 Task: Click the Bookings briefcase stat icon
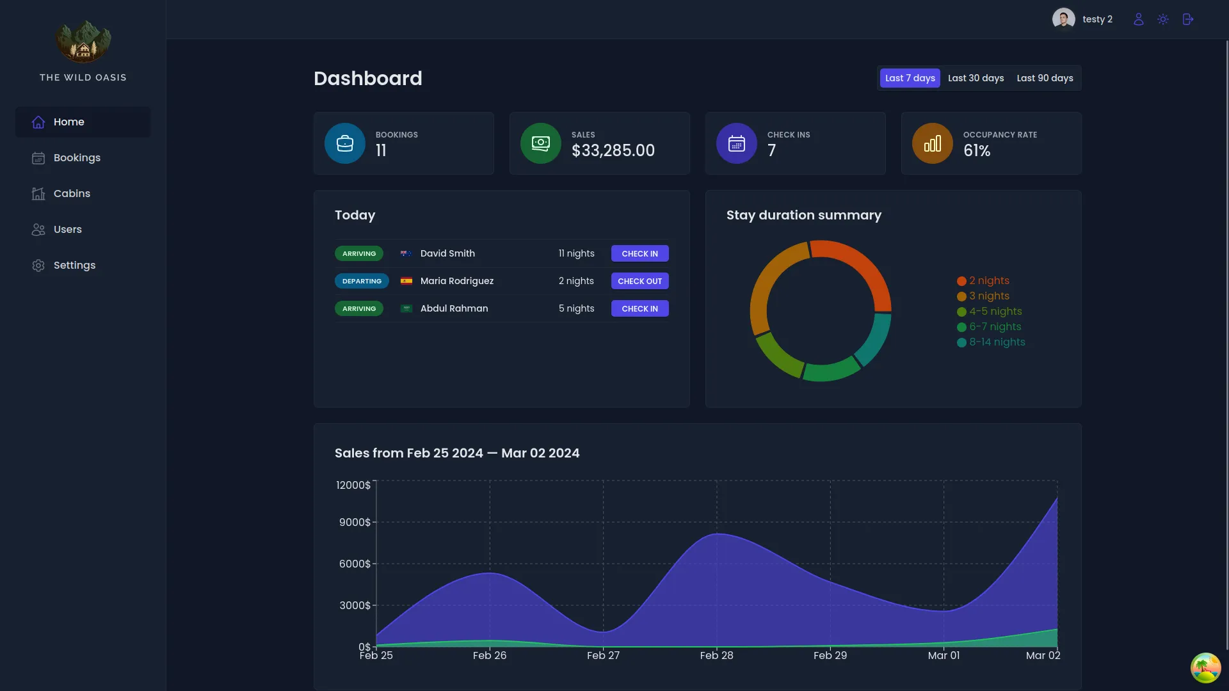345,143
